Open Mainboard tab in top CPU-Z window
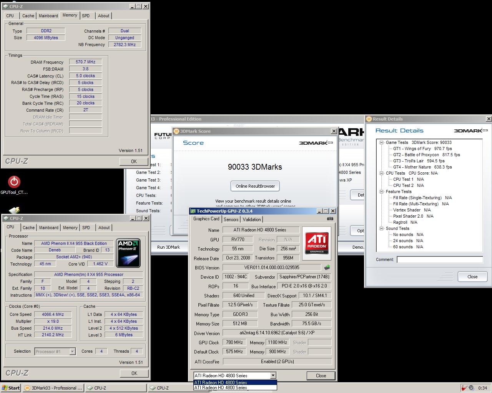The height and width of the screenshot is (393, 492). coord(48,16)
